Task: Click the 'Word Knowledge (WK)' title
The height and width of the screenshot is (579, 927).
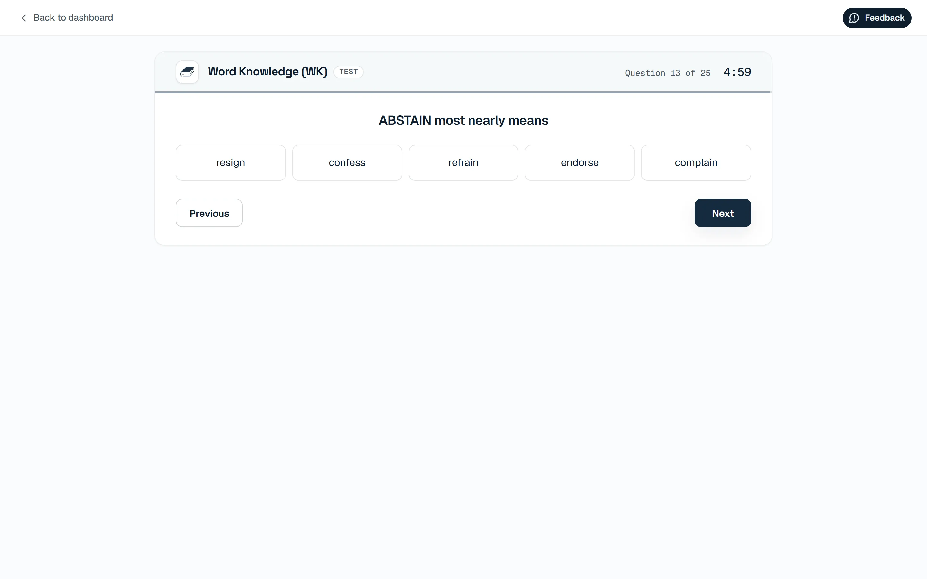Action: pos(267,72)
